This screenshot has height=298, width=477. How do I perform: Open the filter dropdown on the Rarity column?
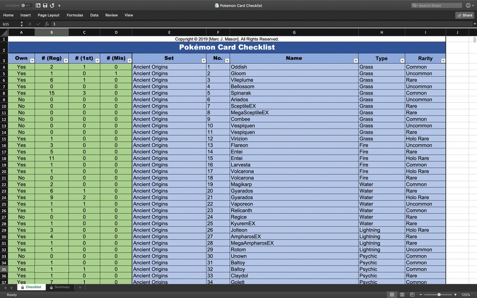[x=443, y=60]
